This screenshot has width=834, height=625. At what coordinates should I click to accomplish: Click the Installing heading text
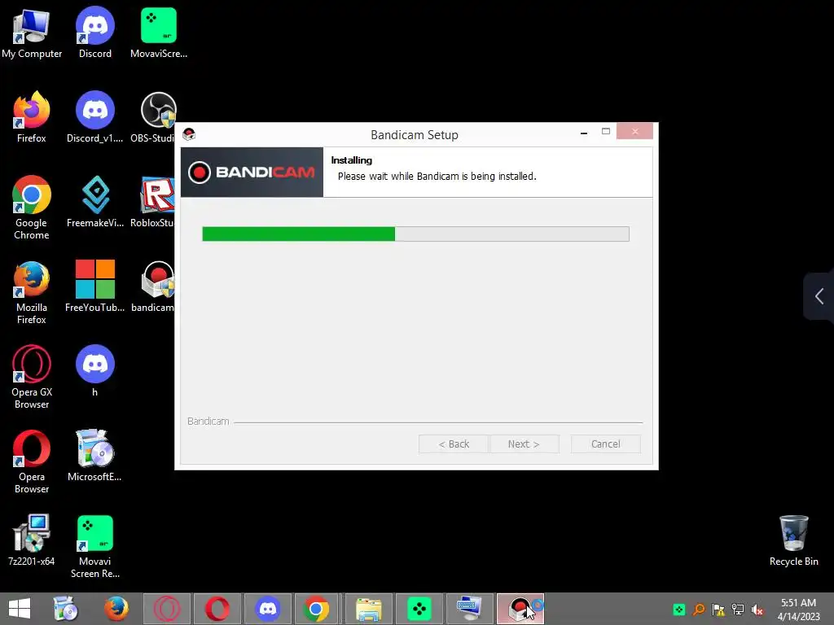click(352, 160)
